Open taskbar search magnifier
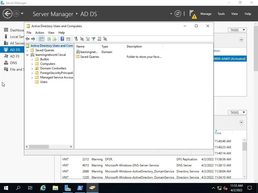 pyautogui.click(x=18, y=188)
